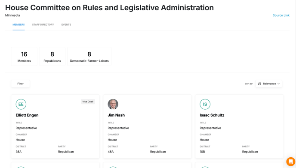
Task: Click House chamber on Isaac Schultz's card
Action: tap(204, 140)
